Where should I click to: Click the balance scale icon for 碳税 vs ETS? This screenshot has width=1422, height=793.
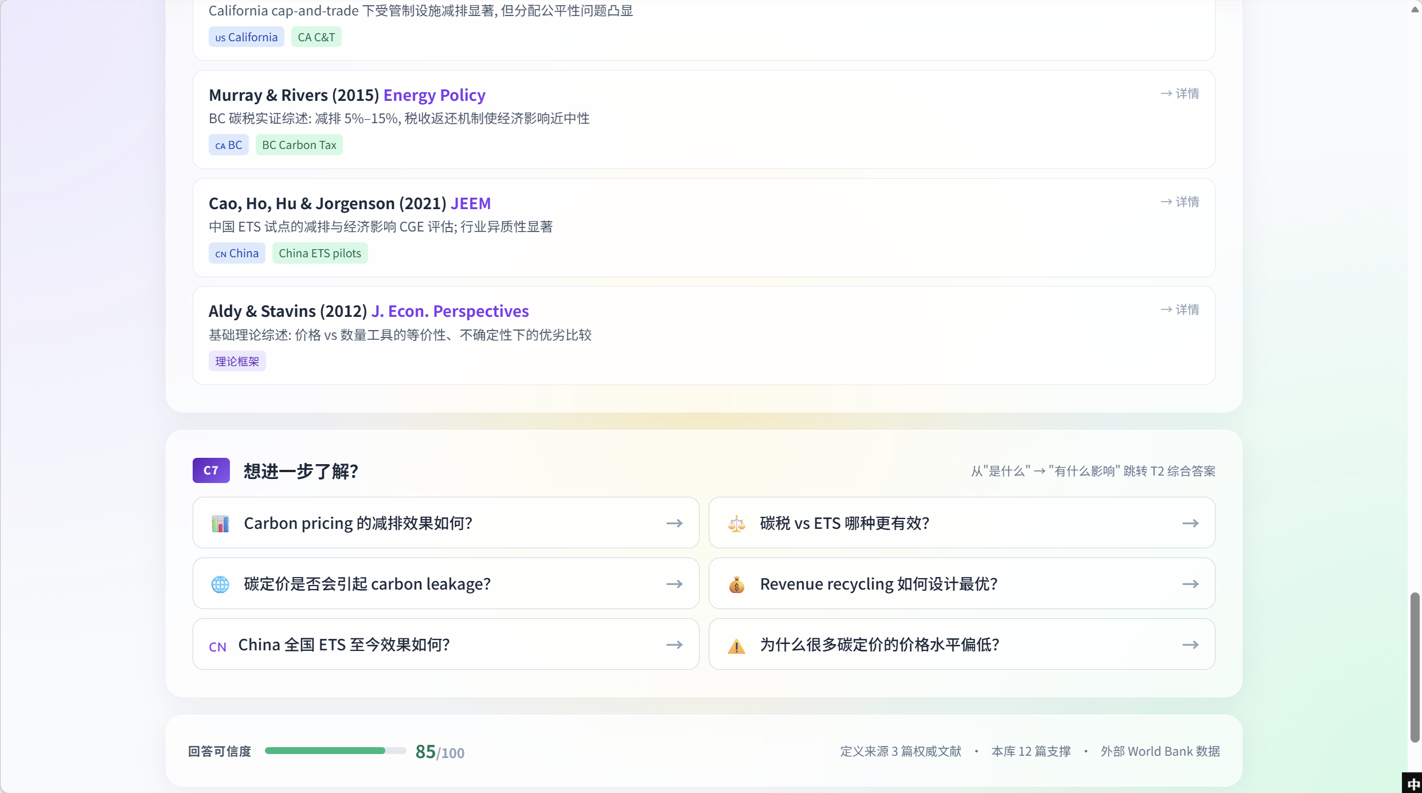pyautogui.click(x=736, y=523)
